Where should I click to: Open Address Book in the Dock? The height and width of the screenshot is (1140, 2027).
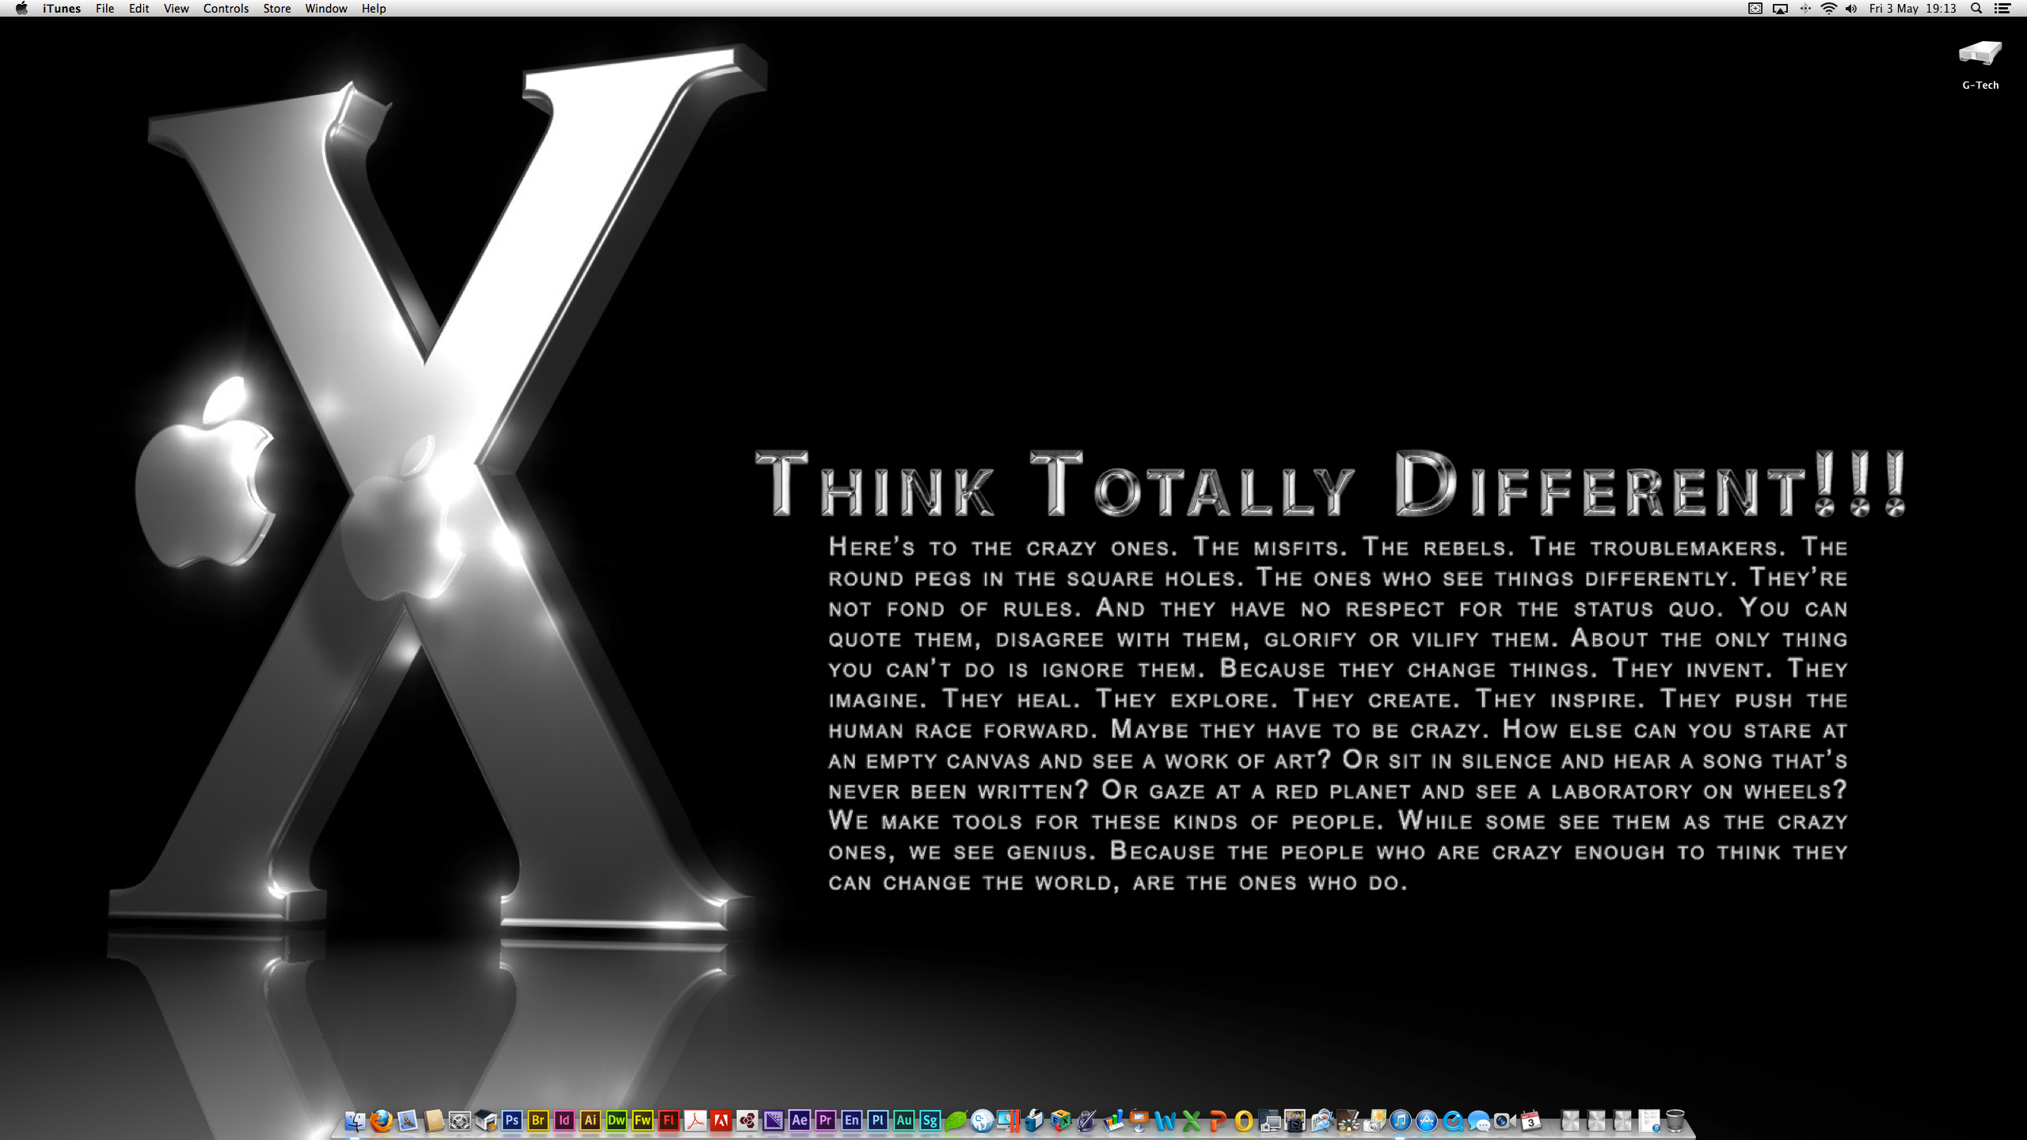coord(433,1120)
